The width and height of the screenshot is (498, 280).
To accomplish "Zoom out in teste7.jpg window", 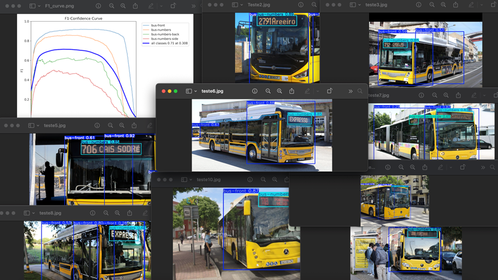I will pos(435,95).
